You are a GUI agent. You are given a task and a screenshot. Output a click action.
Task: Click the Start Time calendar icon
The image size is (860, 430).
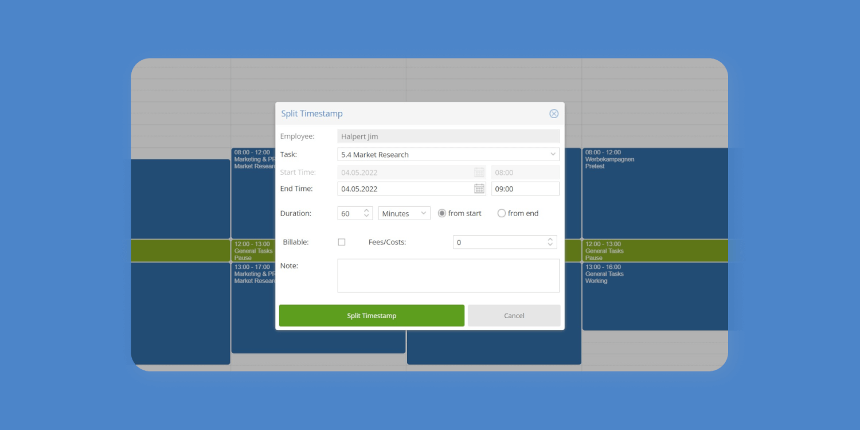click(479, 172)
